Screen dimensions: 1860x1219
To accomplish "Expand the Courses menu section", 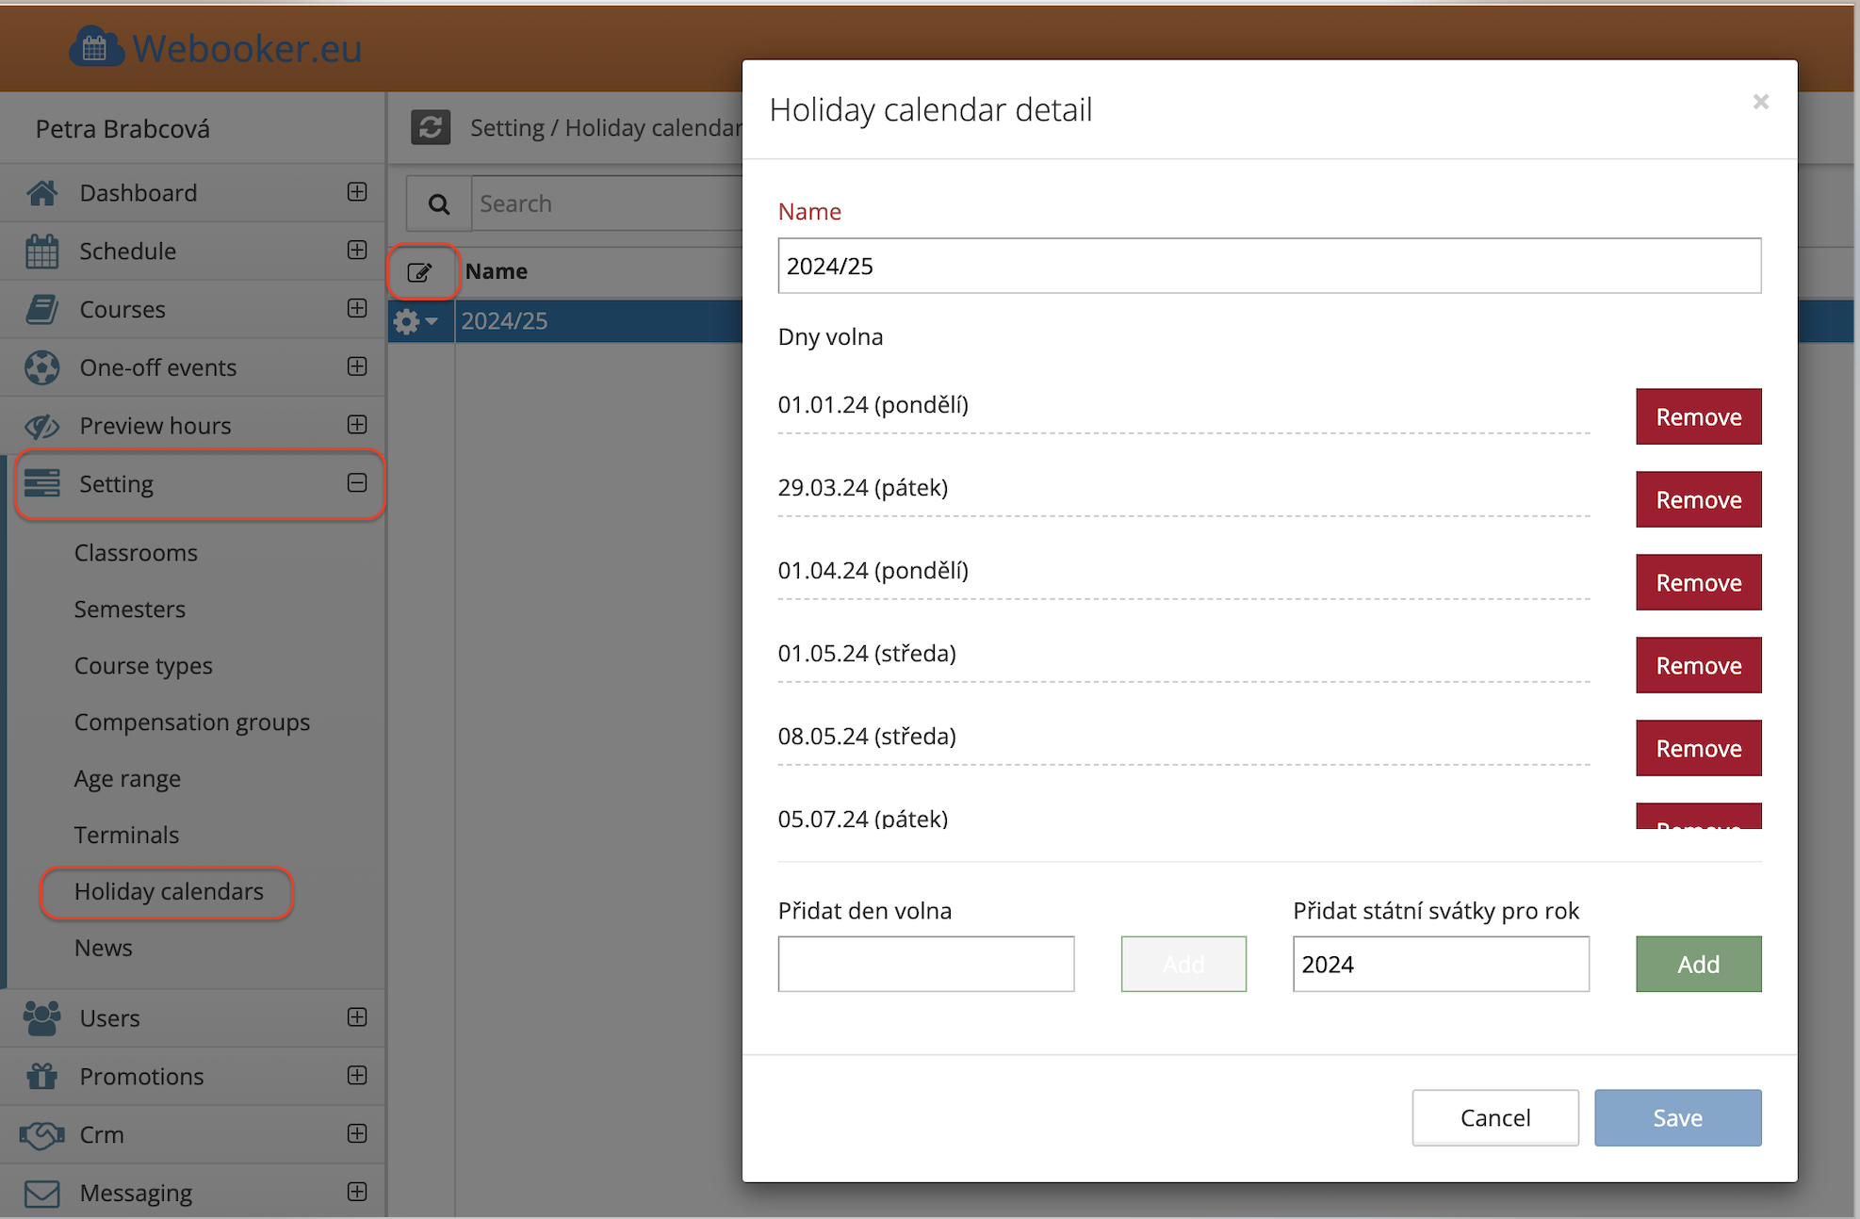I will 356,309.
